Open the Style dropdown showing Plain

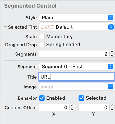pyautogui.click(x=76, y=17)
